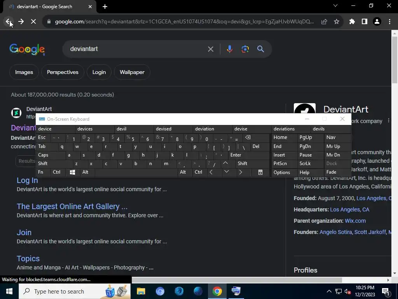Click the horizontal page scrollbar
The image size is (398, 299).
pos(237,280)
